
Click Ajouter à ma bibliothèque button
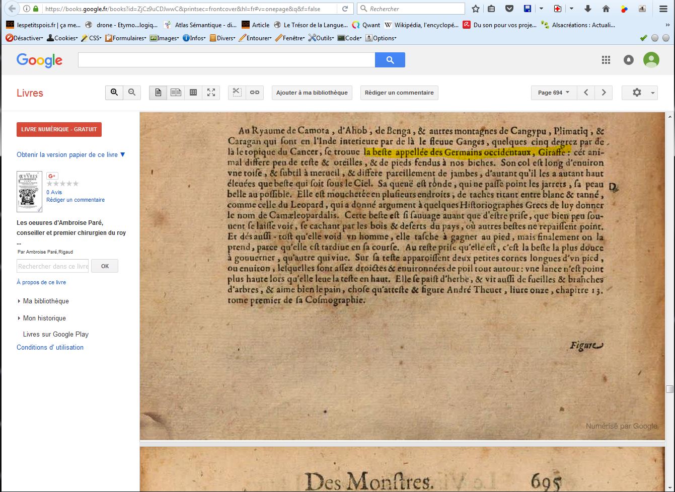(x=312, y=93)
